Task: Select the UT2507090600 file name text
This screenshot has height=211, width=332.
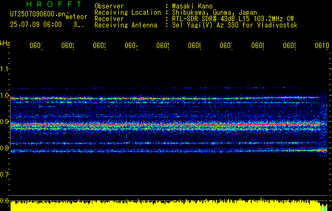Action: [37, 14]
